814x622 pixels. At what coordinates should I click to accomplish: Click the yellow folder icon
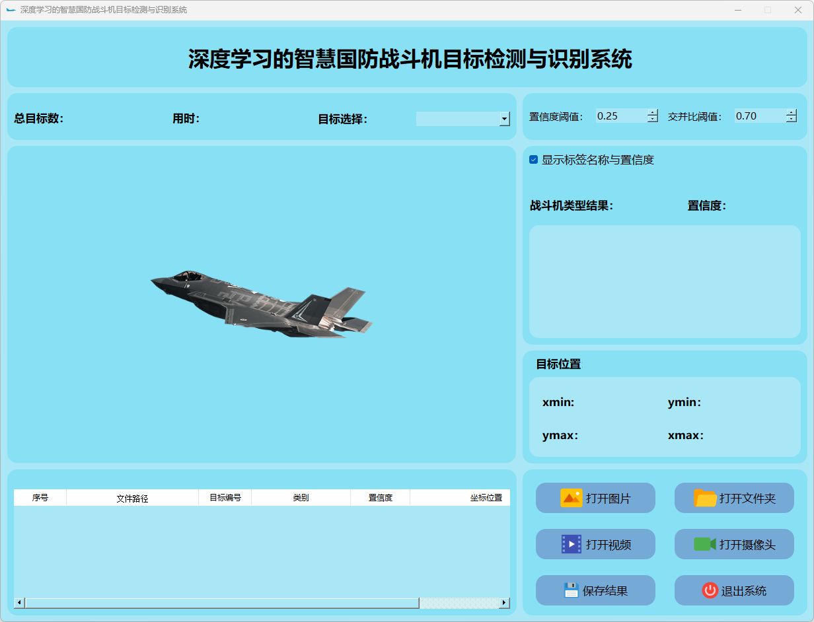click(x=705, y=498)
